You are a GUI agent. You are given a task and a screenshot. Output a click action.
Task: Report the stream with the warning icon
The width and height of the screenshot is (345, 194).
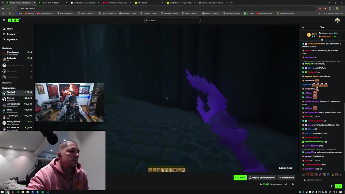coord(292,184)
